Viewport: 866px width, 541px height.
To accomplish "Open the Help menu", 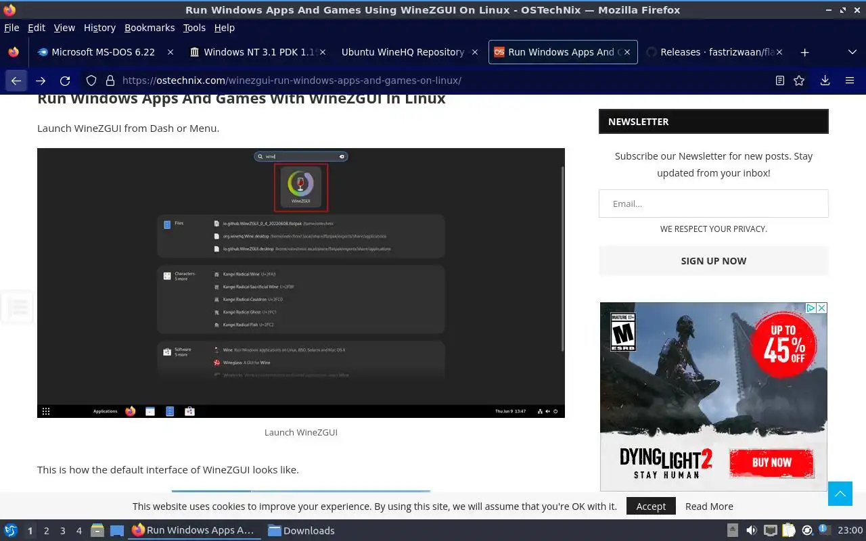I will (225, 28).
